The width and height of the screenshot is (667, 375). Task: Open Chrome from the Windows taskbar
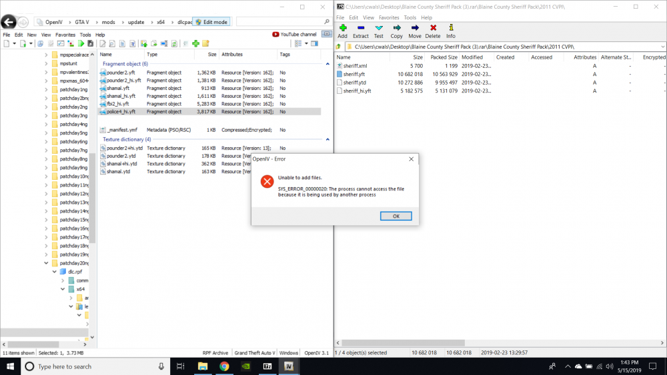point(224,366)
